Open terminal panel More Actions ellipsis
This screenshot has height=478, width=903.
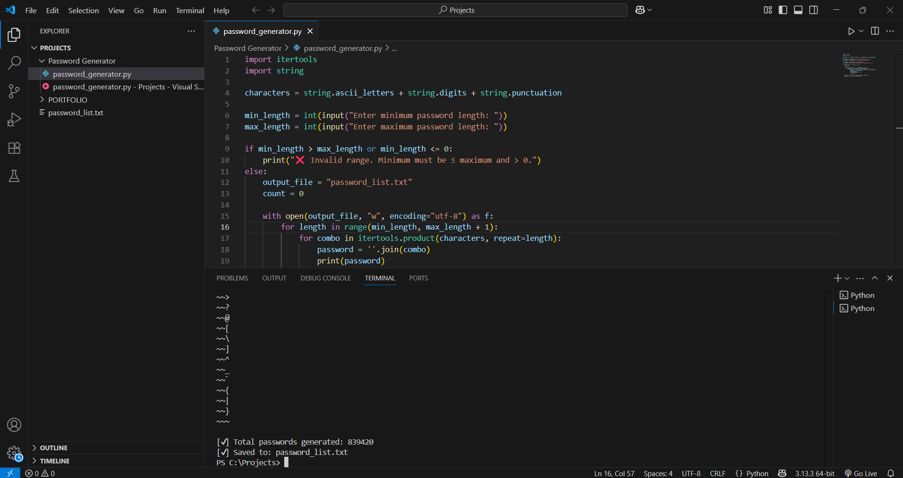click(860, 278)
